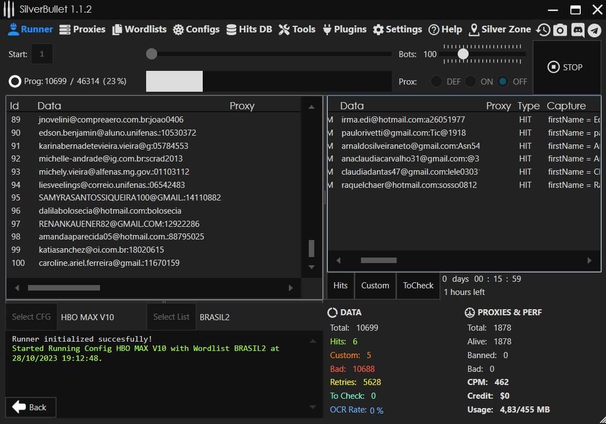Screen dimensions: 606x424
Task: Click the camera screenshot icon
Action: [560, 30]
